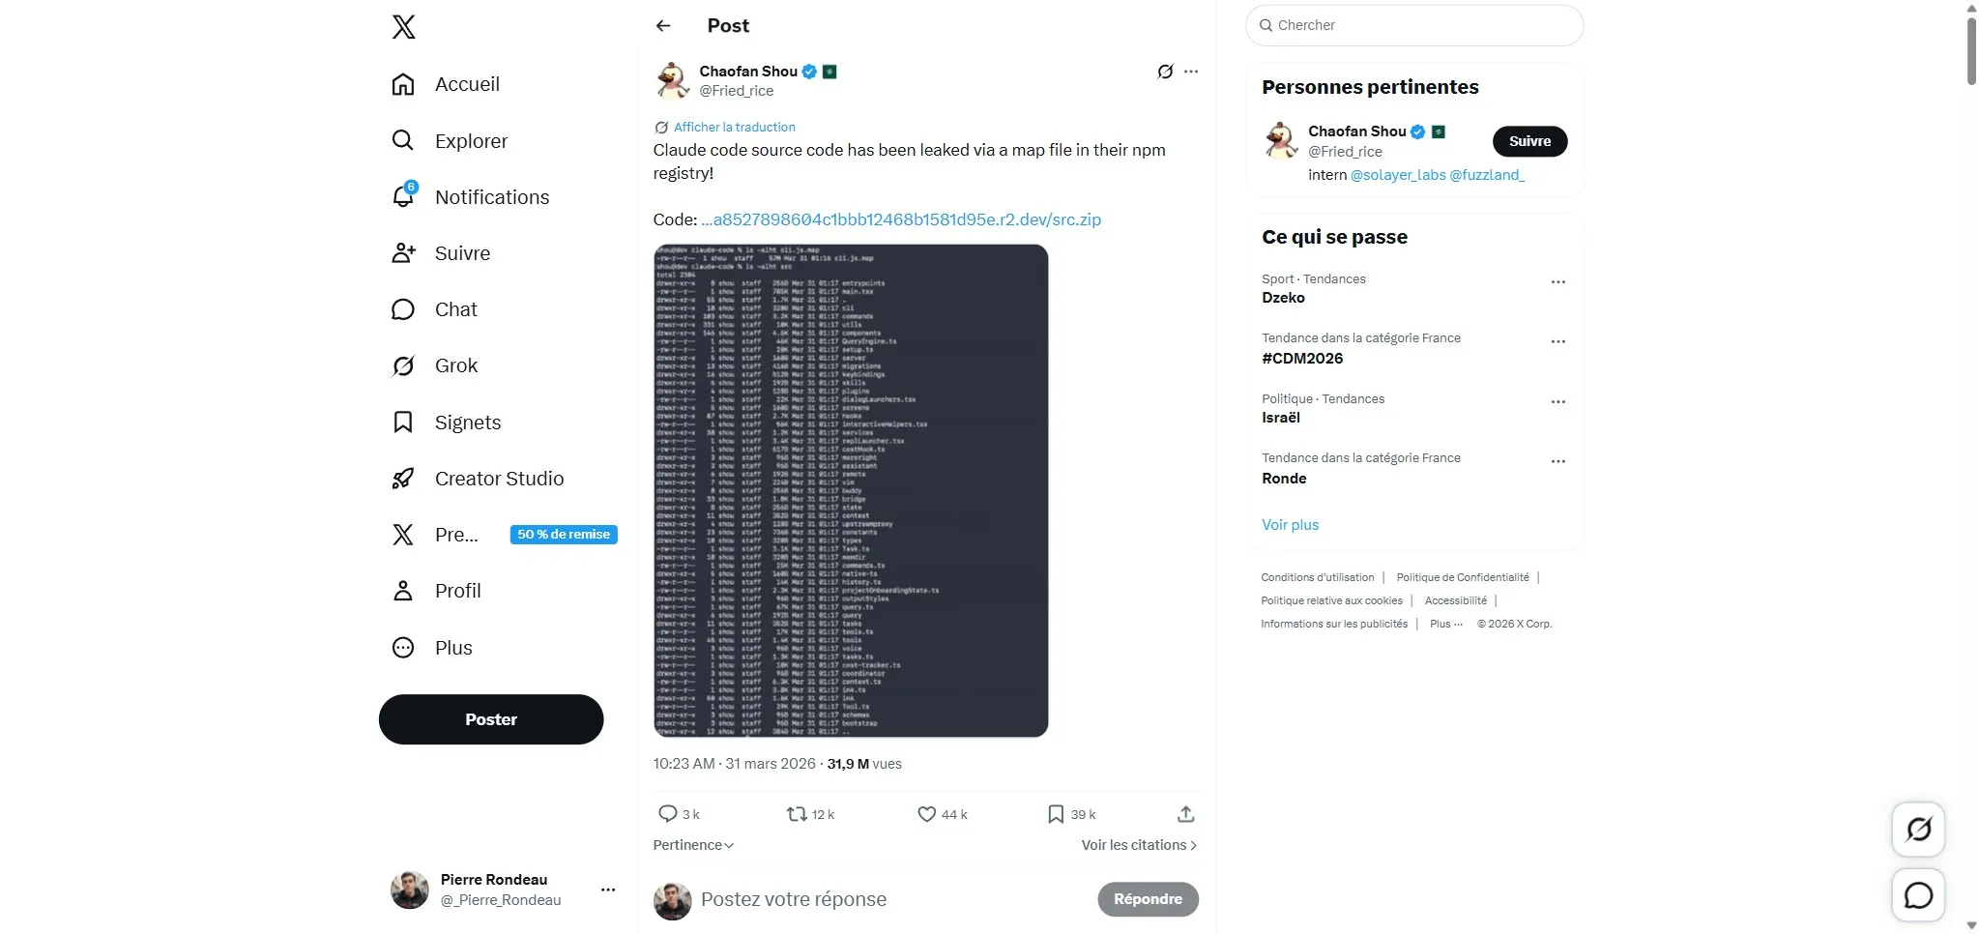Repost the tweet using the retweet icon

796,813
